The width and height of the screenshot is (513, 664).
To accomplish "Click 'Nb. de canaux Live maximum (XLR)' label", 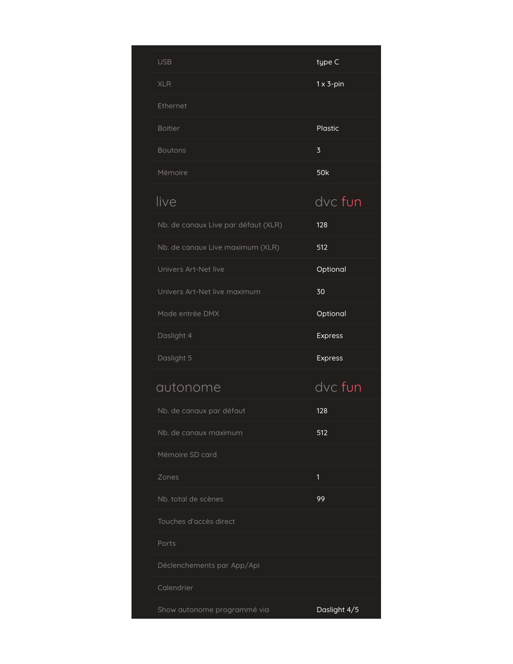I will point(218,247).
